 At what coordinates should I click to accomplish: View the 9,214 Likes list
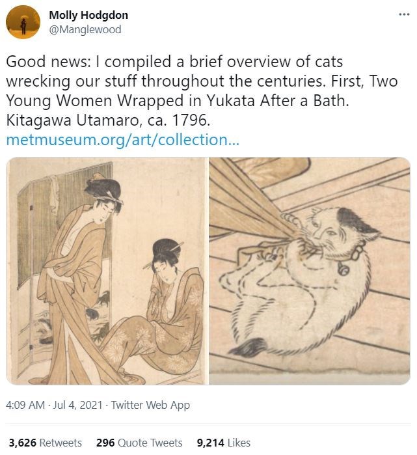point(223,443)
